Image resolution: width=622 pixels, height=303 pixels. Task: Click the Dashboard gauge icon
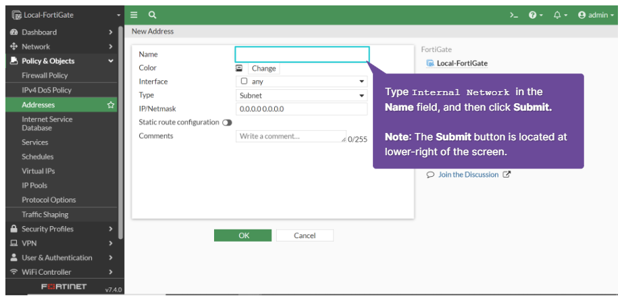click(x=14, y=32)
